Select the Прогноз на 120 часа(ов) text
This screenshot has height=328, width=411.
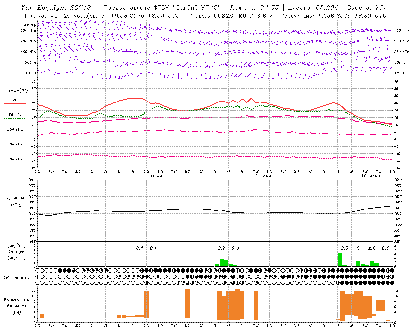point(62,16)
